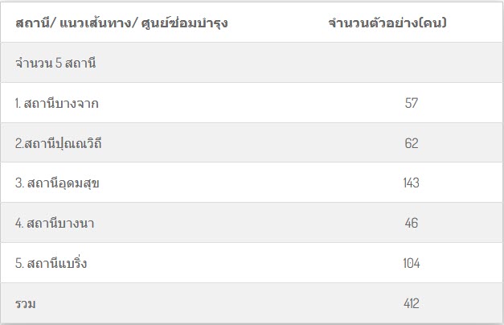
Task: Select the value 46 for สถานีบางนา
Action: (412, 223)
